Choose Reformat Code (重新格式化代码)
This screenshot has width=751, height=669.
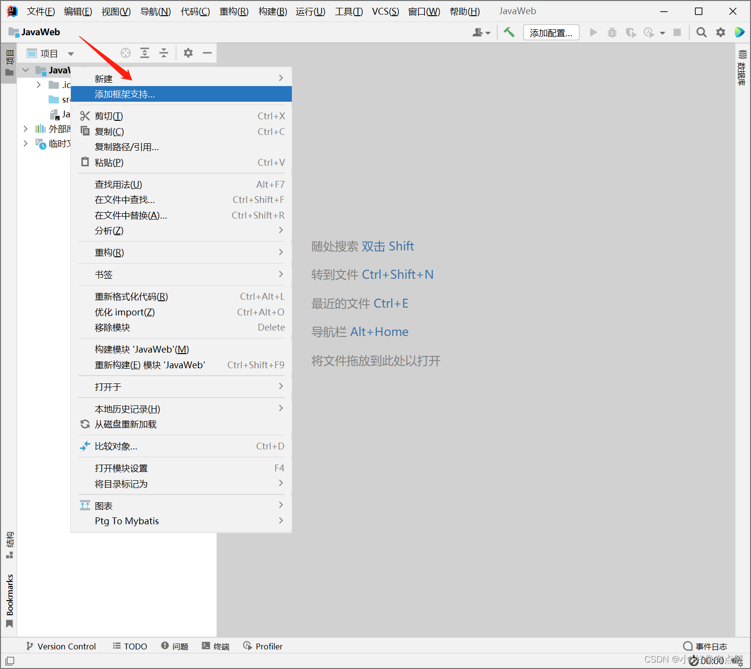[181, 296]
